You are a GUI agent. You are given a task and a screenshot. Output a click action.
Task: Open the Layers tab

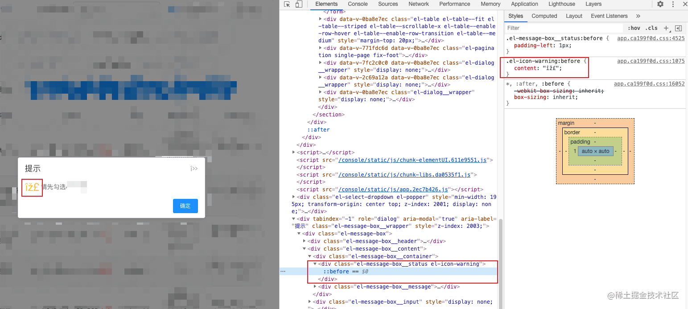click(593, 4)
